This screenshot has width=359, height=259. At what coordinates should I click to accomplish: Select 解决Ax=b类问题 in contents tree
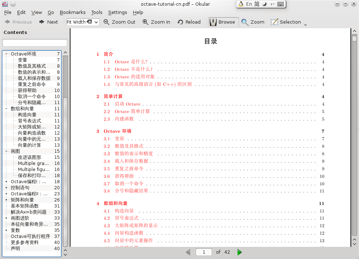coord(29,212)
